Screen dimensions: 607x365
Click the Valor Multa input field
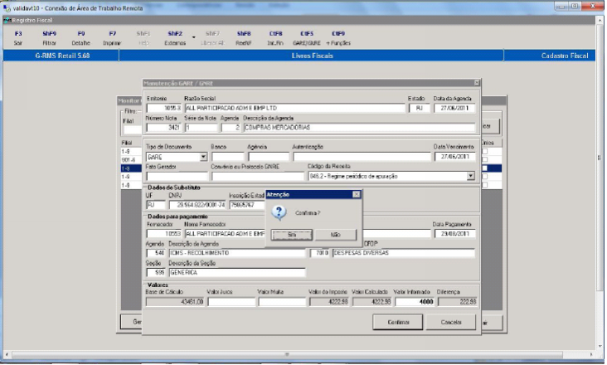tap(282, 302)
